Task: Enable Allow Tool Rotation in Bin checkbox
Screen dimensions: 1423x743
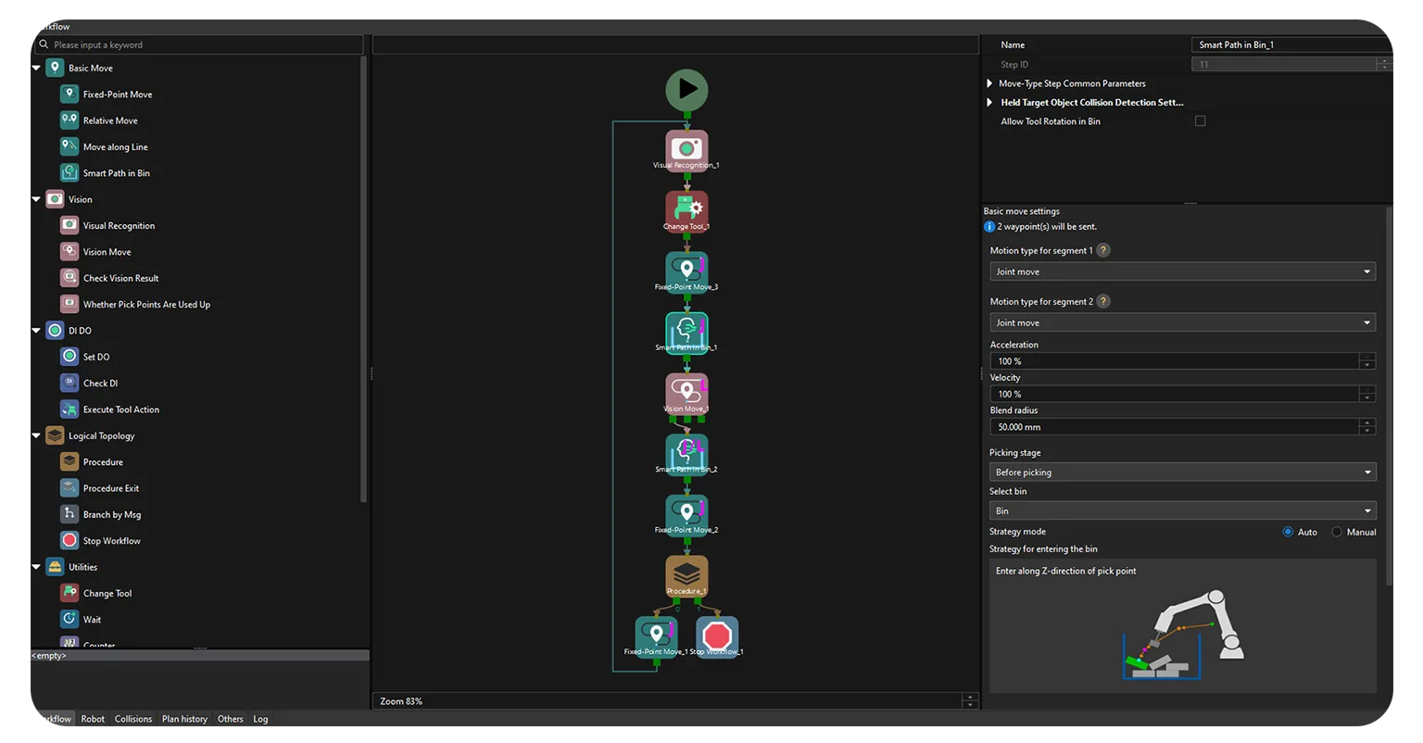Action: click(x=1200, y=121)
